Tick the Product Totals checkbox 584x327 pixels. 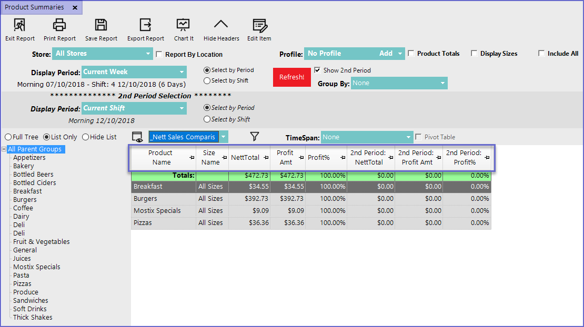click(411, 54)
